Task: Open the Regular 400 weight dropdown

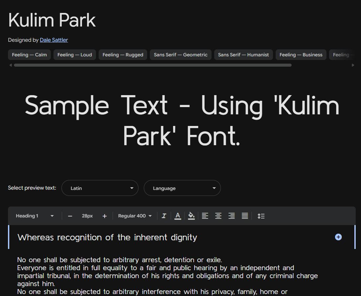Action: point(135,216)
